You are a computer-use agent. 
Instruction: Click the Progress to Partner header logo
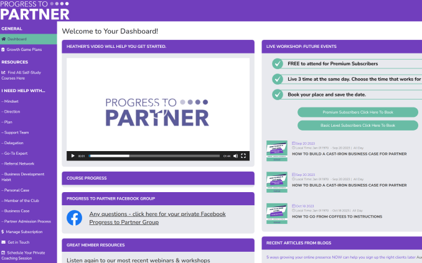point(35,11)
